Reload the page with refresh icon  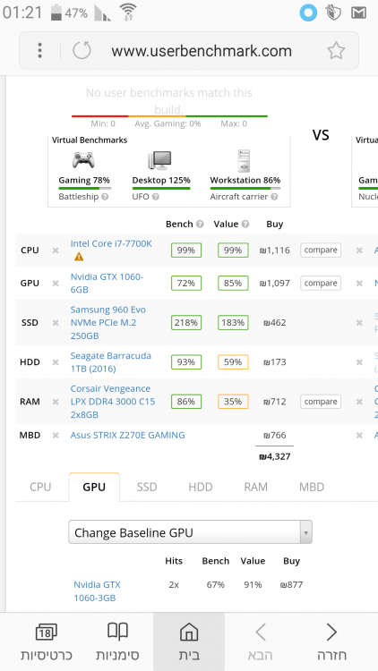pyautogui.click(x=82, y=50)
